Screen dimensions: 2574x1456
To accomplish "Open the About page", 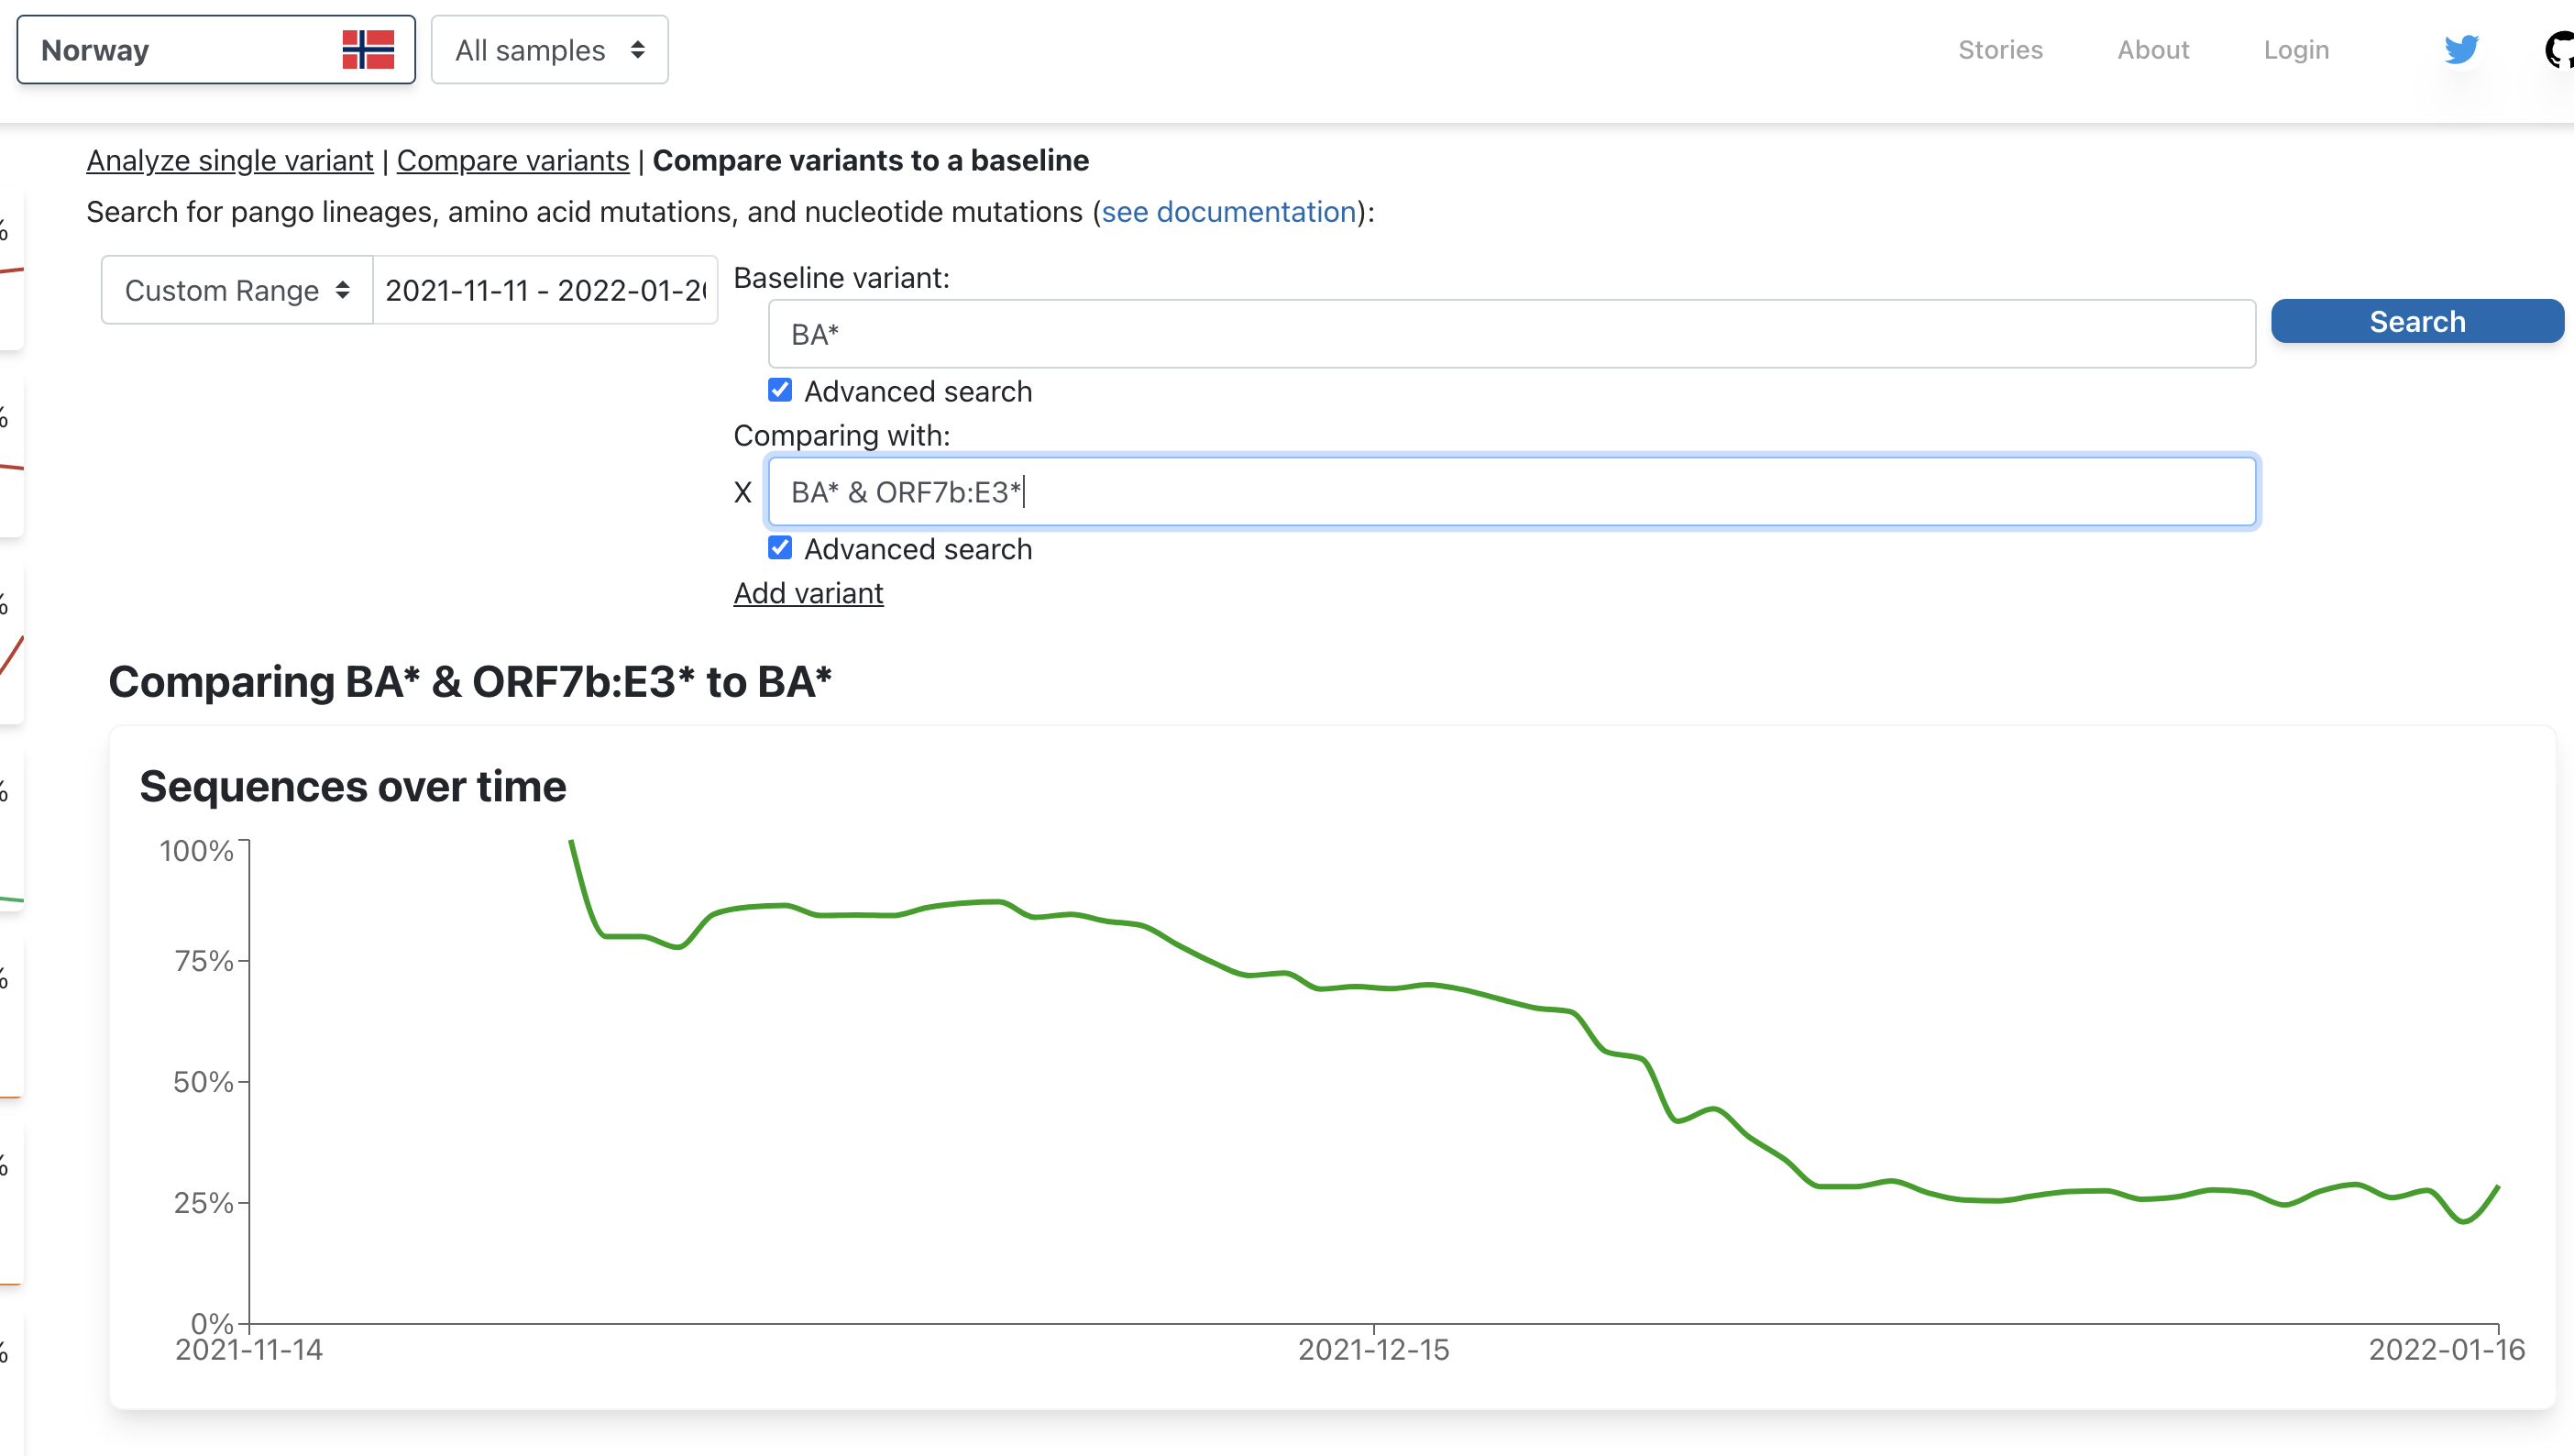I will (2152, 49).
